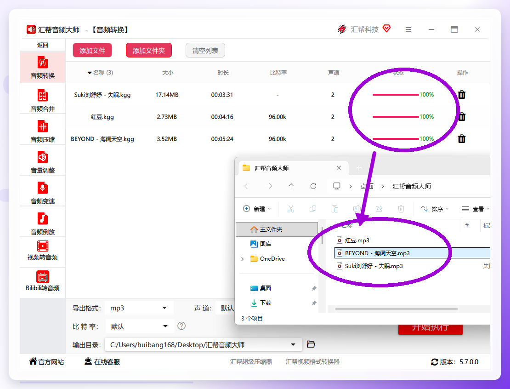
Task: Open the 比特率 默认 dropdown
Action: (139, 326)
